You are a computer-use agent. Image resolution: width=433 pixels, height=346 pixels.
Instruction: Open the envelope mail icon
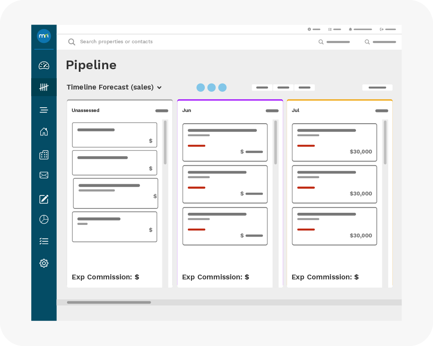pos(44,175)
